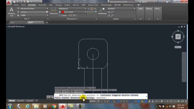Close the command line with X icon
The height and width of the screenshot is (109, 194).
(49, 97)
